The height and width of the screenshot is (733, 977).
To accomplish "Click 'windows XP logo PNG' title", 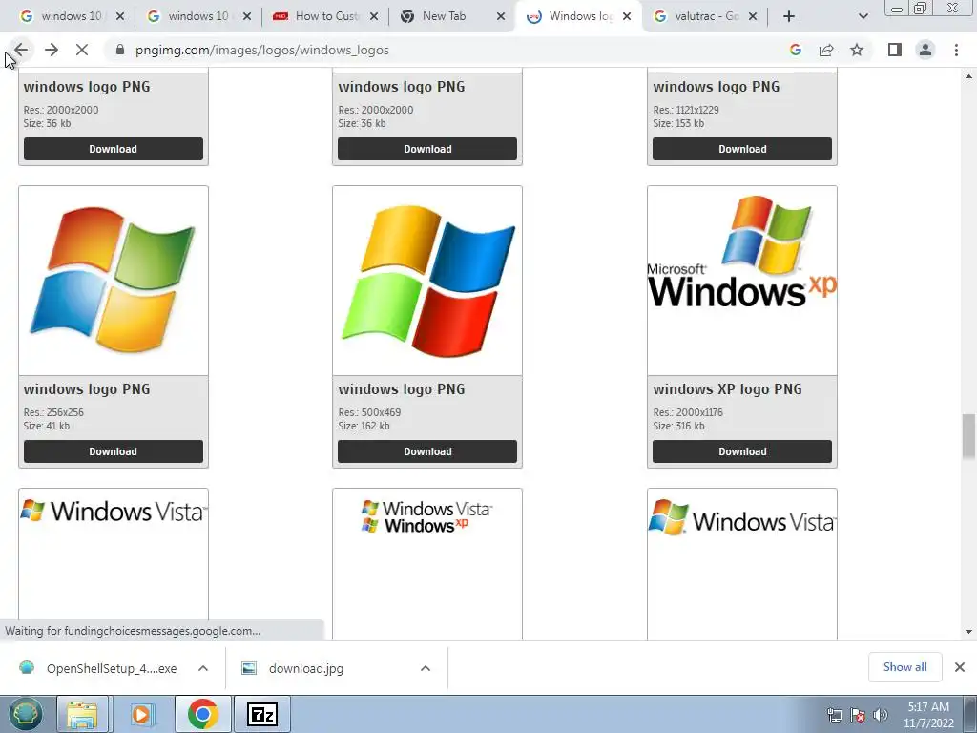I will (x=727, y=389).
